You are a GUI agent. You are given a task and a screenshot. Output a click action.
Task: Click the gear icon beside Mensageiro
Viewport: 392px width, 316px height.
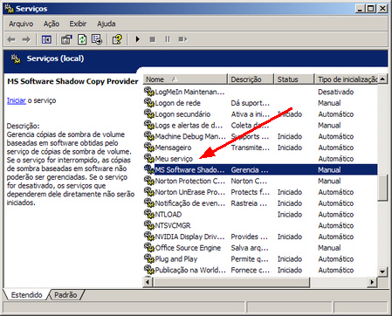149,148
